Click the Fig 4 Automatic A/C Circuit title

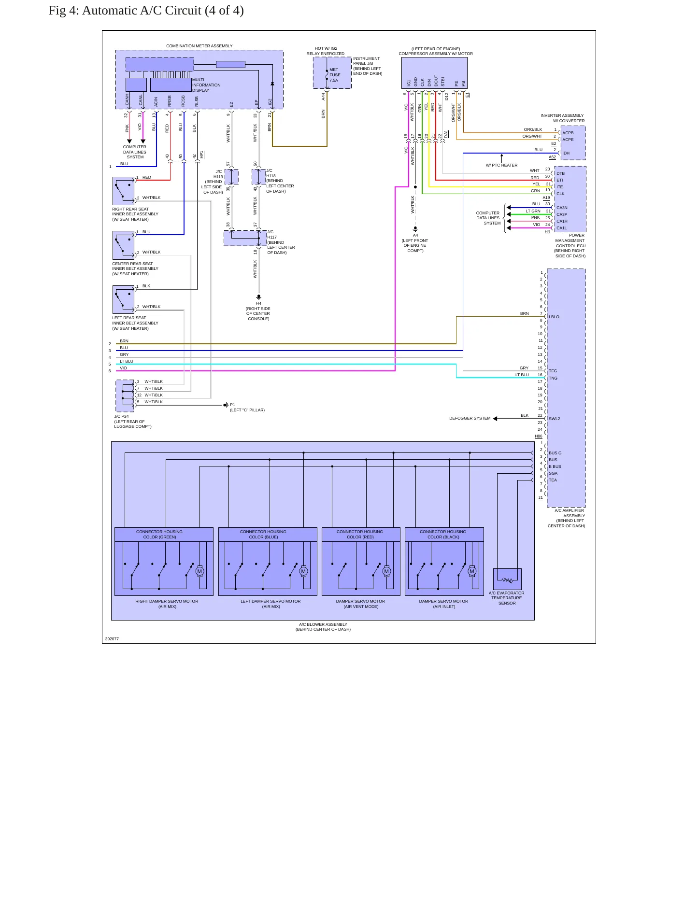point(146,11)
